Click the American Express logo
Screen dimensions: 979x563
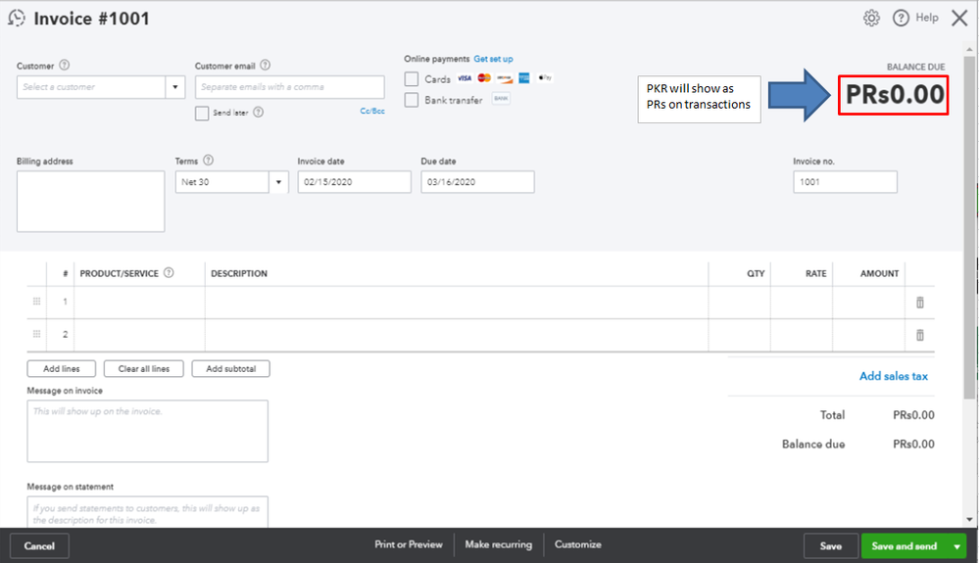click(524, 78)
